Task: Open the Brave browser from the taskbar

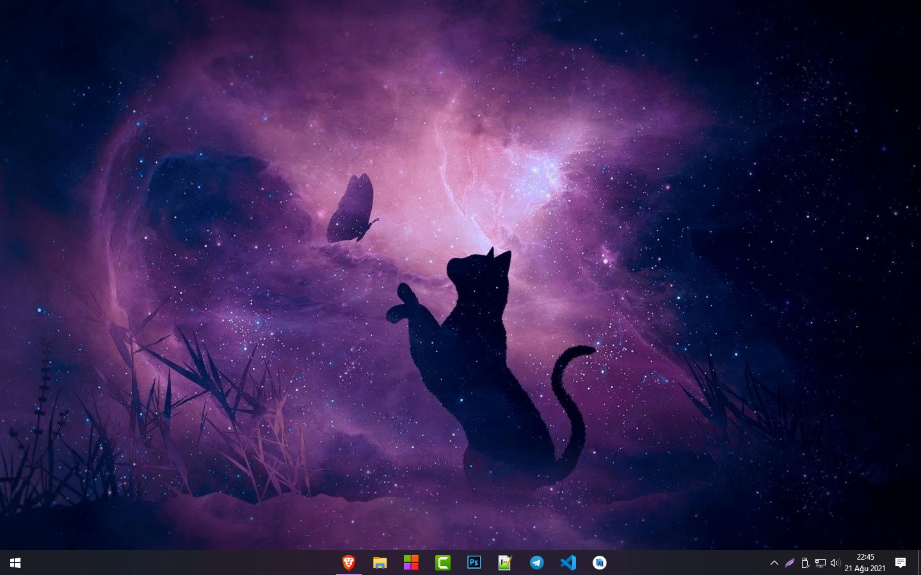Action: (x=349, y=563)
